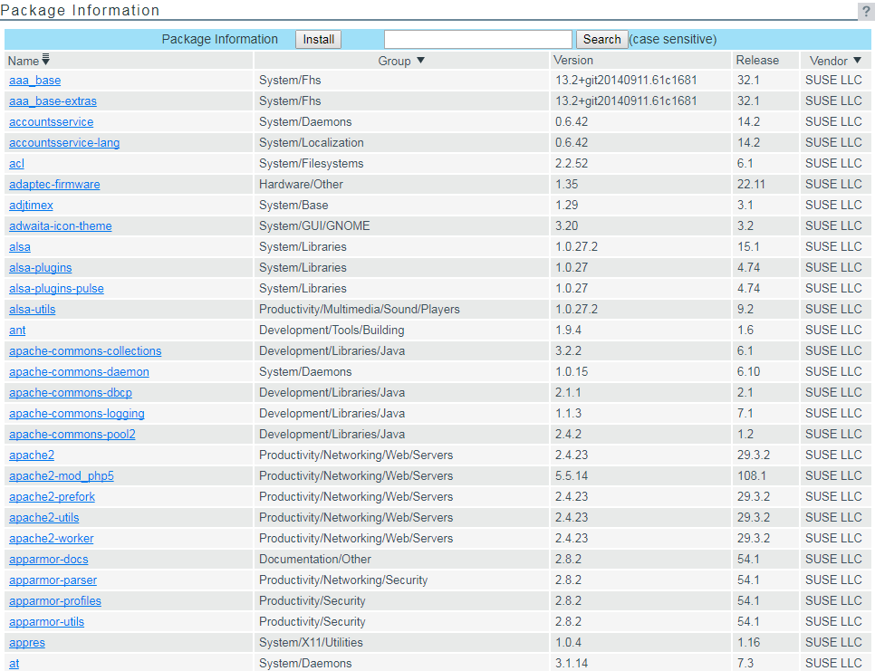The height and width of the screenshot is (671, 875).
Task: Open the accountsservice-lang package link
Action: 64,143
